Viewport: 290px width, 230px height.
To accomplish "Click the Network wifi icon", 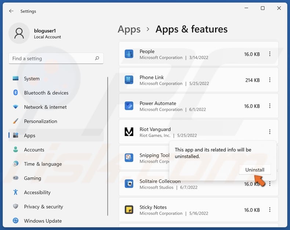I will click(15, 107).
